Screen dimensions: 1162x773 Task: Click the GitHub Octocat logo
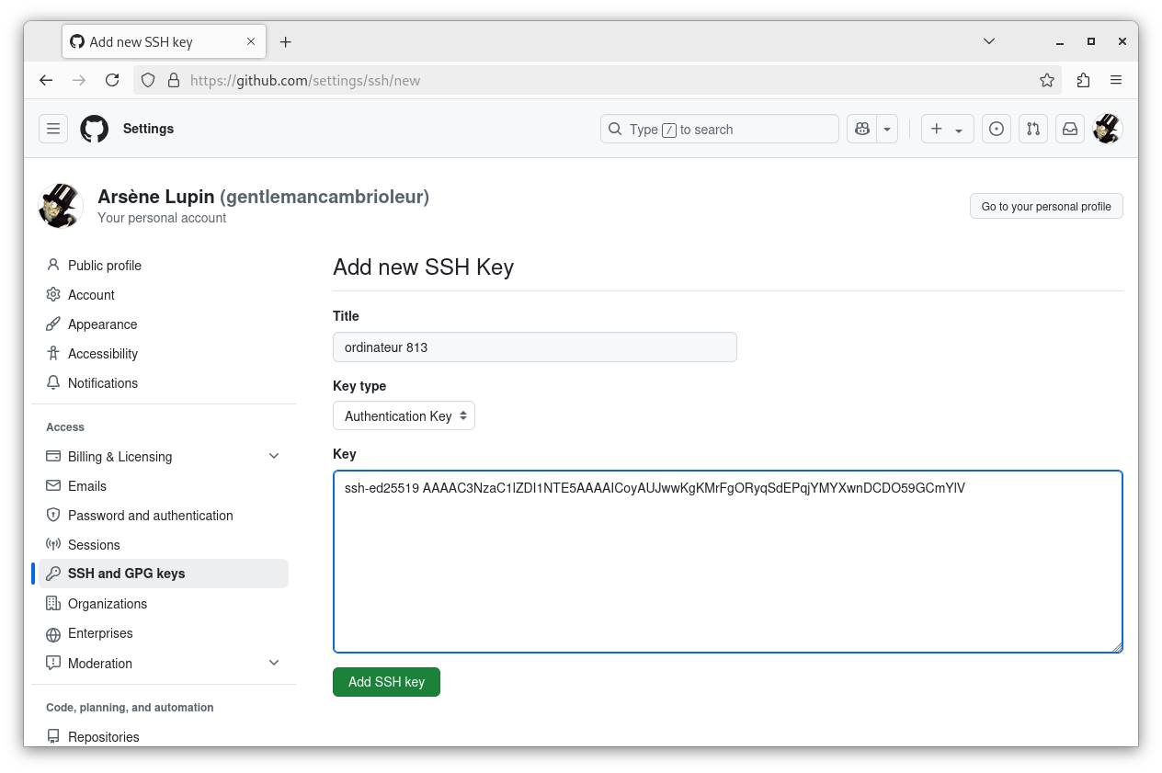(x=94, y=129)
